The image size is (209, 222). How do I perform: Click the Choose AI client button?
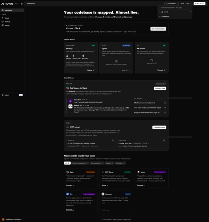coord(159,127)
